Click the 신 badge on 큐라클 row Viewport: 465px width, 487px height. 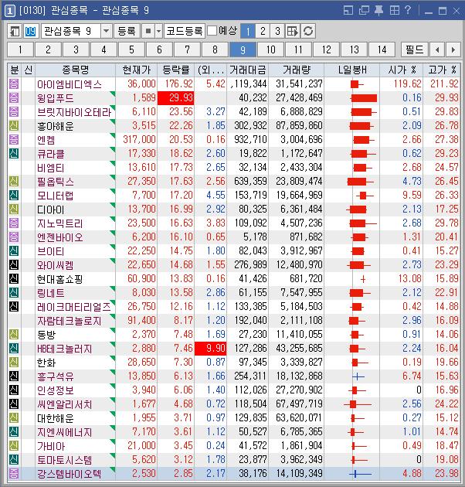click(x=14, y=154)
